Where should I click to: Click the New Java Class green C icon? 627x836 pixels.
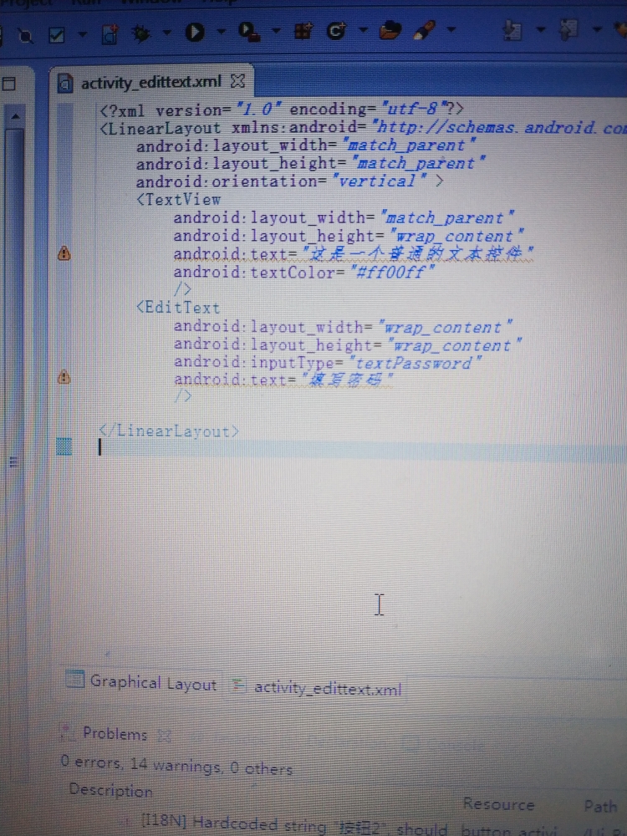click(336, 30)
